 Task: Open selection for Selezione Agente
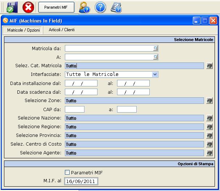click(x=209, y=153)
